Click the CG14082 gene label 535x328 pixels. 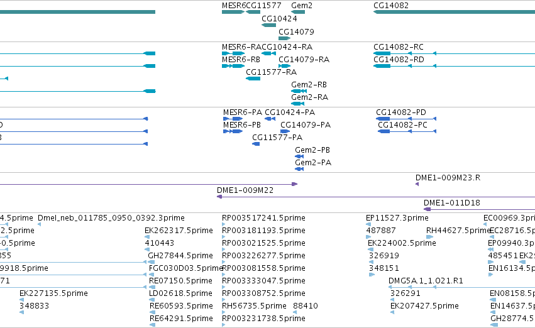click(x=391, y=6)
